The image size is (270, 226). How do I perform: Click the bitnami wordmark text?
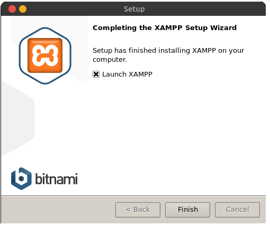point(57,178)
